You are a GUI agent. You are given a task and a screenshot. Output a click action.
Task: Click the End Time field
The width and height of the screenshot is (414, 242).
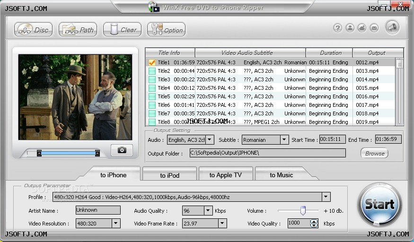click(388, 139)
